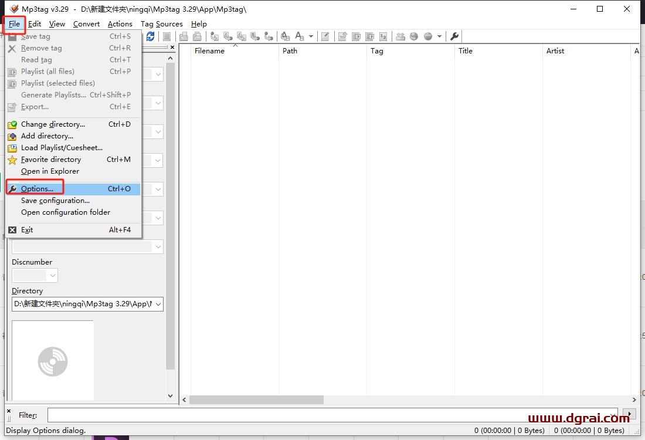Viewport: 645px width, 440px height.
Task: Choose Change directory... menu entry
Action: (73, 124)
